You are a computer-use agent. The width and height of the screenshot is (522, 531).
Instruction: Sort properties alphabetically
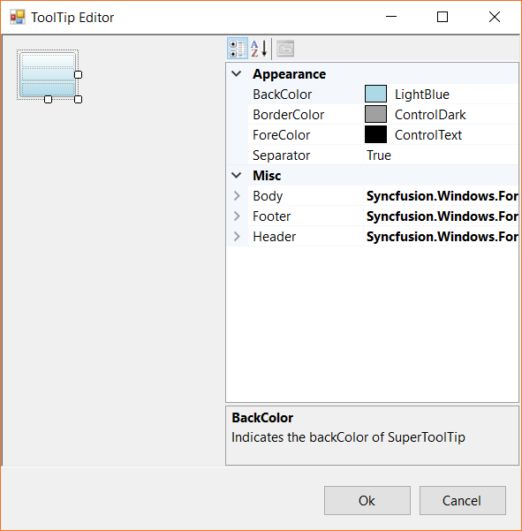tap(260, 49)
